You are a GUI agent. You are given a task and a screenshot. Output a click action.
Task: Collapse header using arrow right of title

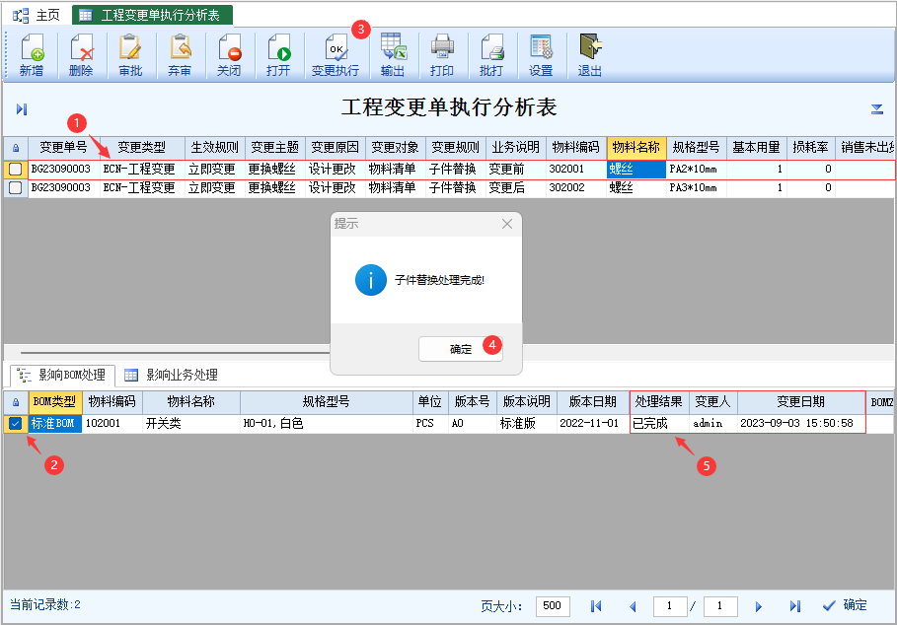tap(877, 109)
